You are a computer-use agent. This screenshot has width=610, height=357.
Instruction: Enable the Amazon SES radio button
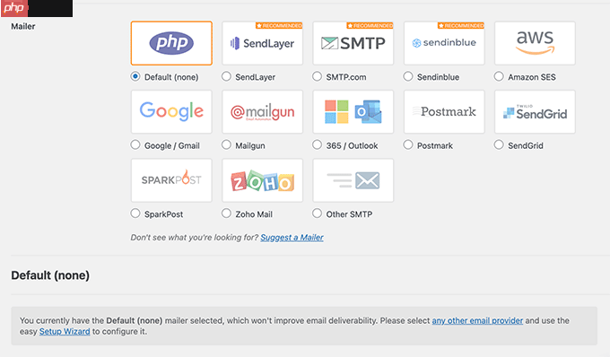[499, 76]
